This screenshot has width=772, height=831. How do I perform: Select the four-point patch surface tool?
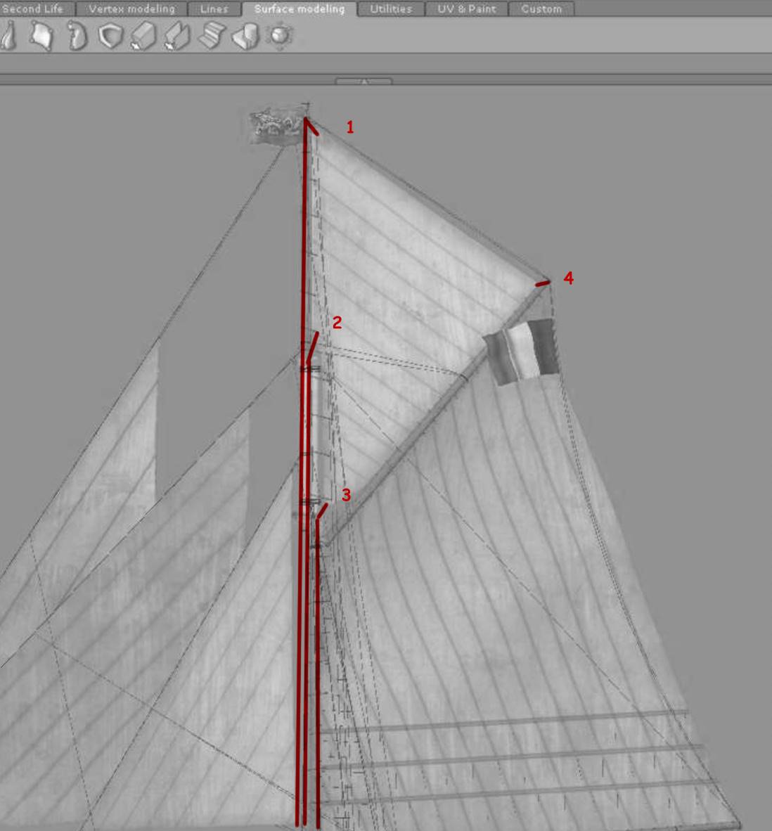point(42,36)
